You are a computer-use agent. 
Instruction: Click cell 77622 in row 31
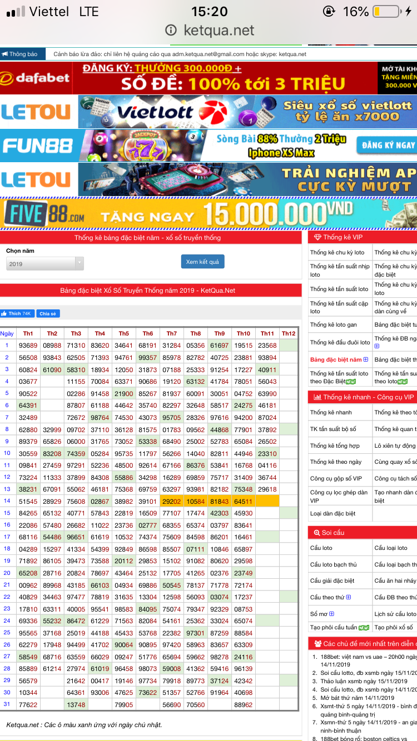click(x=28, y=704)
